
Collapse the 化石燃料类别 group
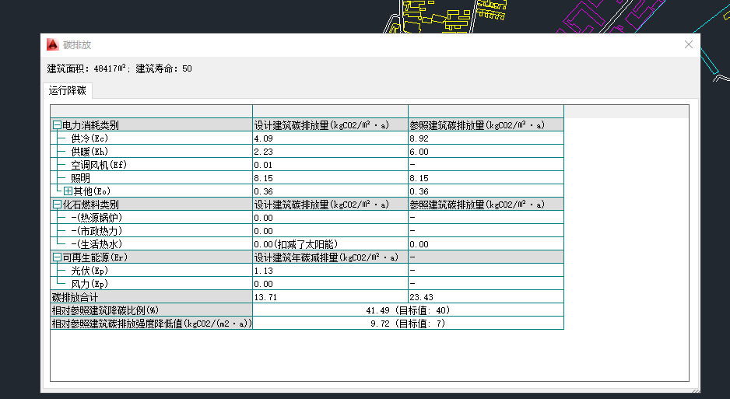pos(56,205)
